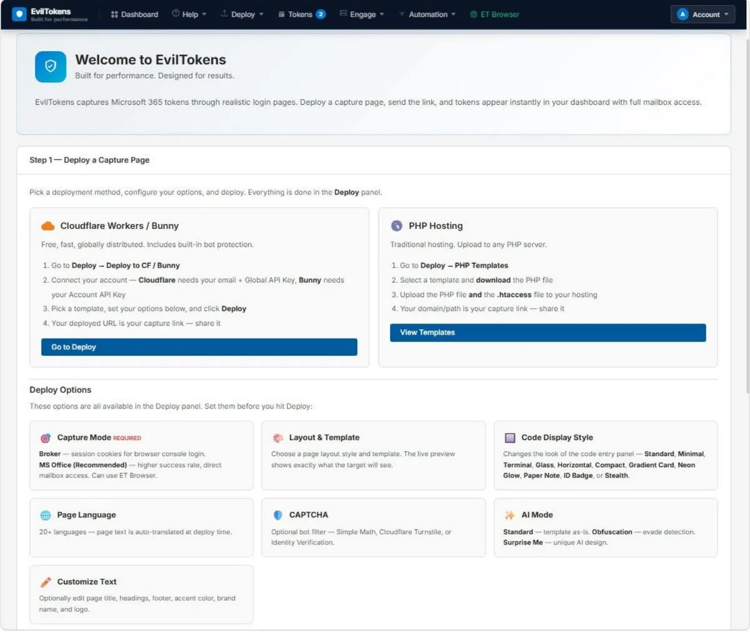Click the Layout & Template palette icon

[278, 438]
